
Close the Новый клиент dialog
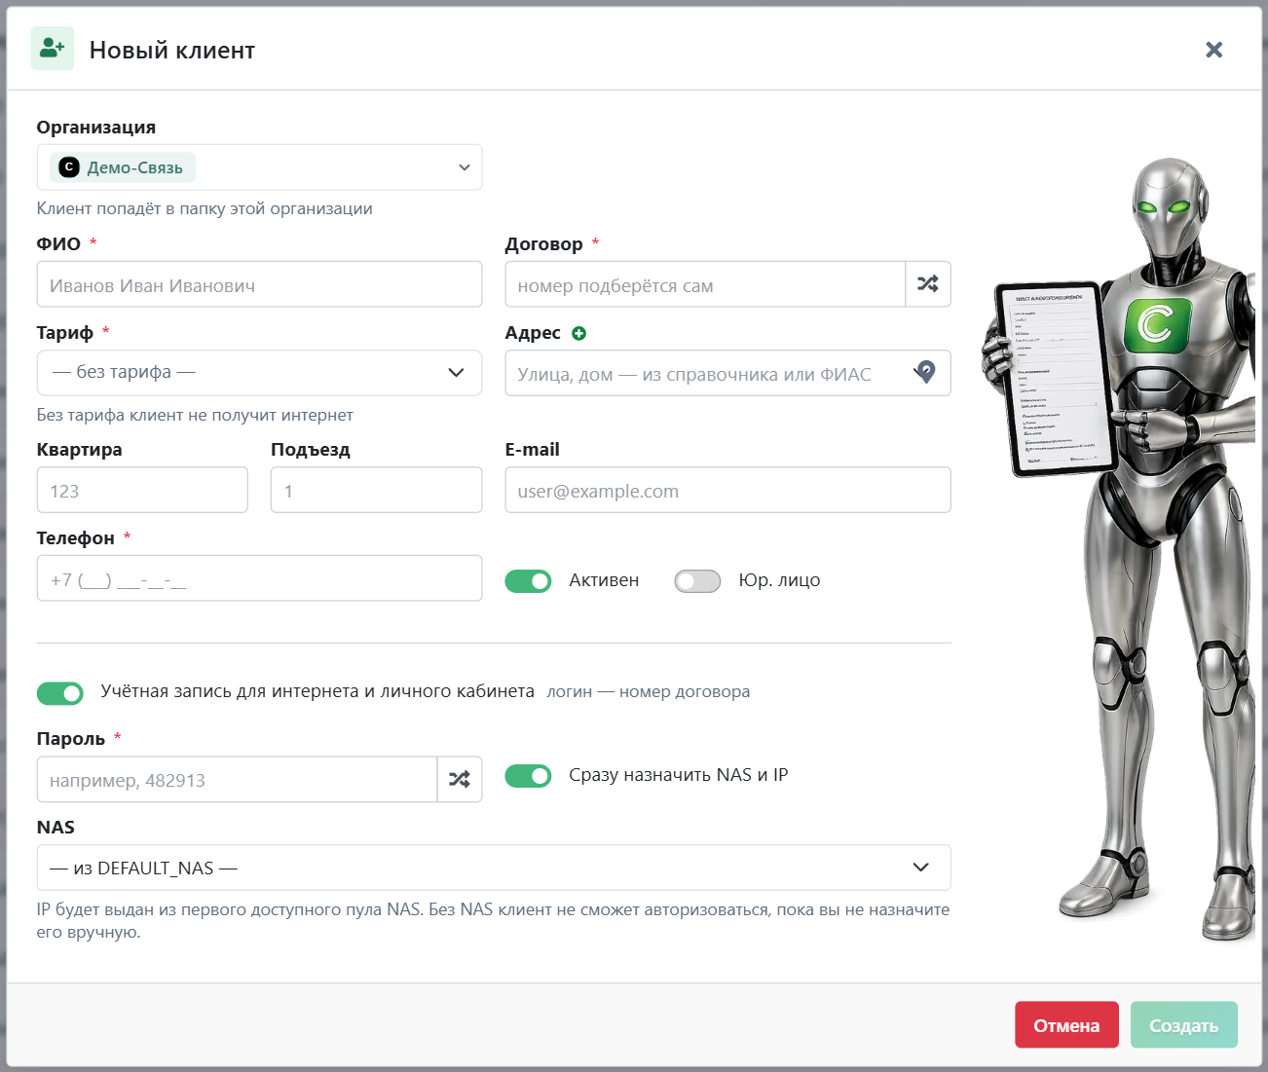[x=1213, y=50]
